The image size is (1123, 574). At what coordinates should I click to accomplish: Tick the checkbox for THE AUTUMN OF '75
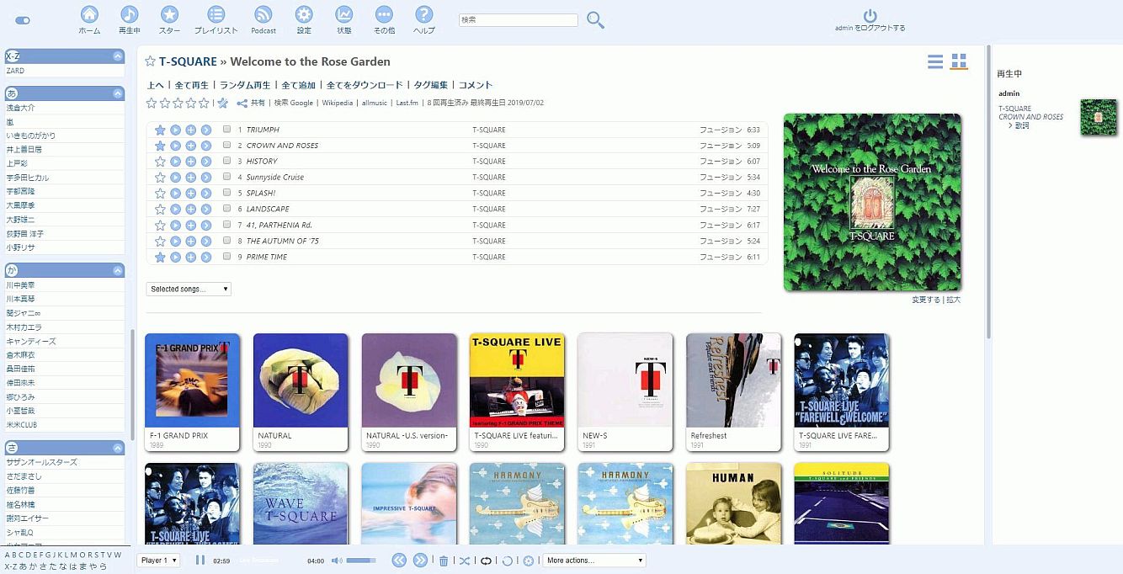(227, 242)
